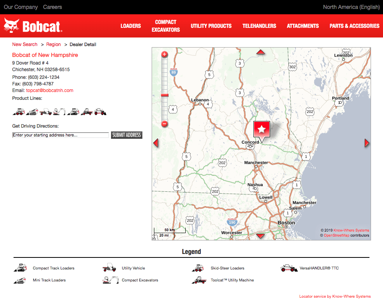The width and height of the screenshot is (383, 305).
Task: Open the Parts & Accessories menu
Action: tap(354, 26)
